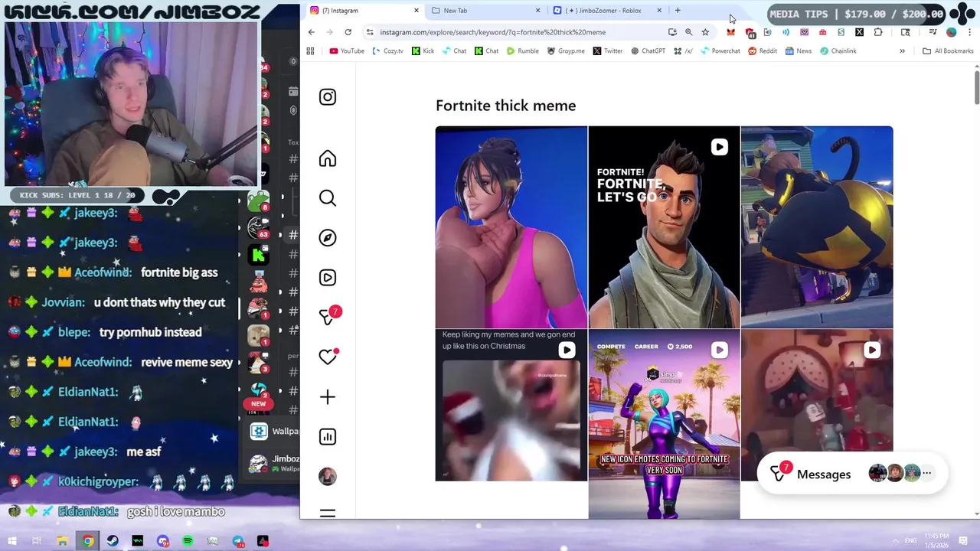
Task: Select the 'Fortnite thick meme' heading
Action: click(x=506, y=106)
